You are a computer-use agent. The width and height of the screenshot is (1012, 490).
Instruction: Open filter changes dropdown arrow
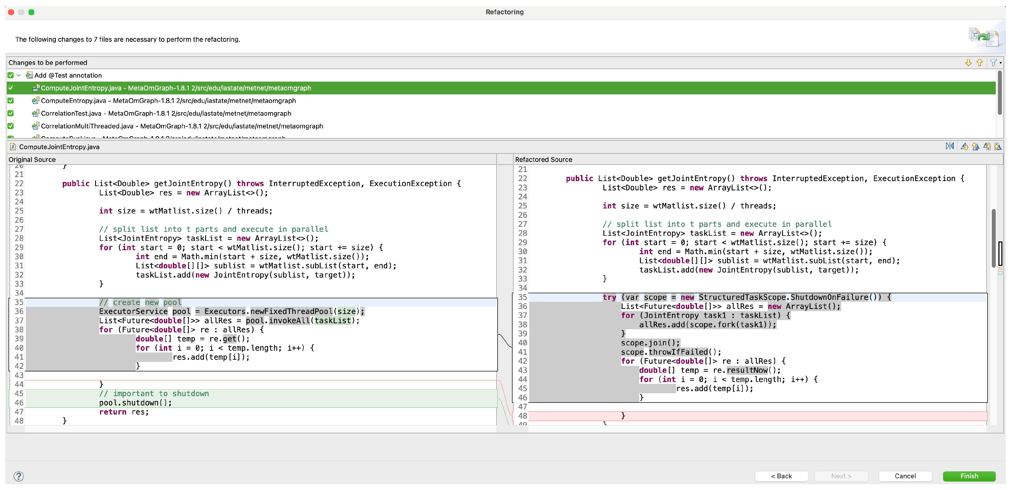pos(1000,63)
